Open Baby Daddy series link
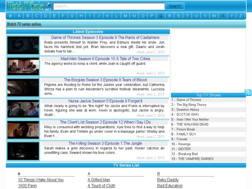 coord(168,180)
